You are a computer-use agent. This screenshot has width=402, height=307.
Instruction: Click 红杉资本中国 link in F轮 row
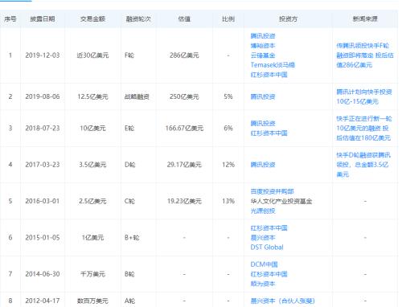point(269,75)
